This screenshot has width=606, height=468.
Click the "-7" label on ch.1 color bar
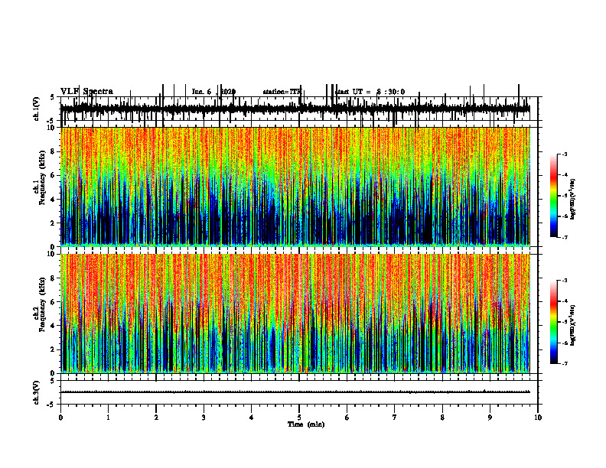(x=565, y=237)
